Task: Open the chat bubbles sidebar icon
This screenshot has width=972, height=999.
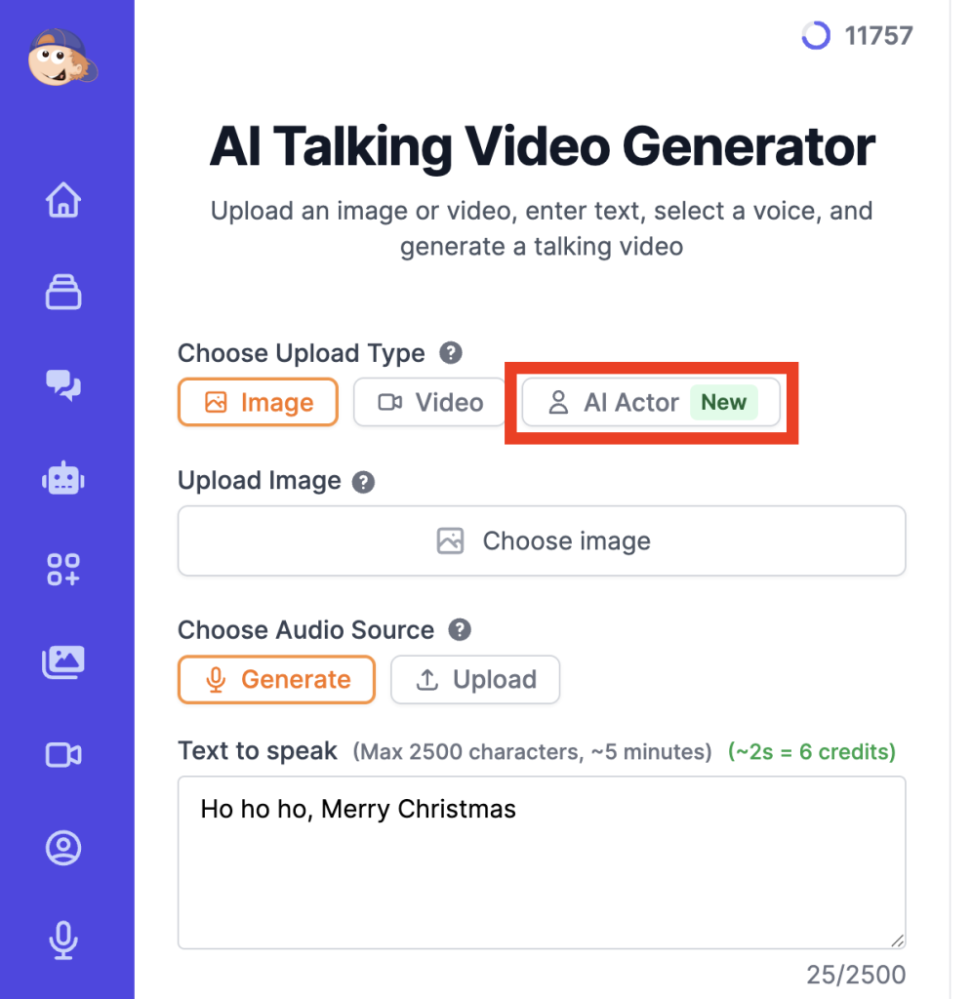Action: click(x=64, y=385)
